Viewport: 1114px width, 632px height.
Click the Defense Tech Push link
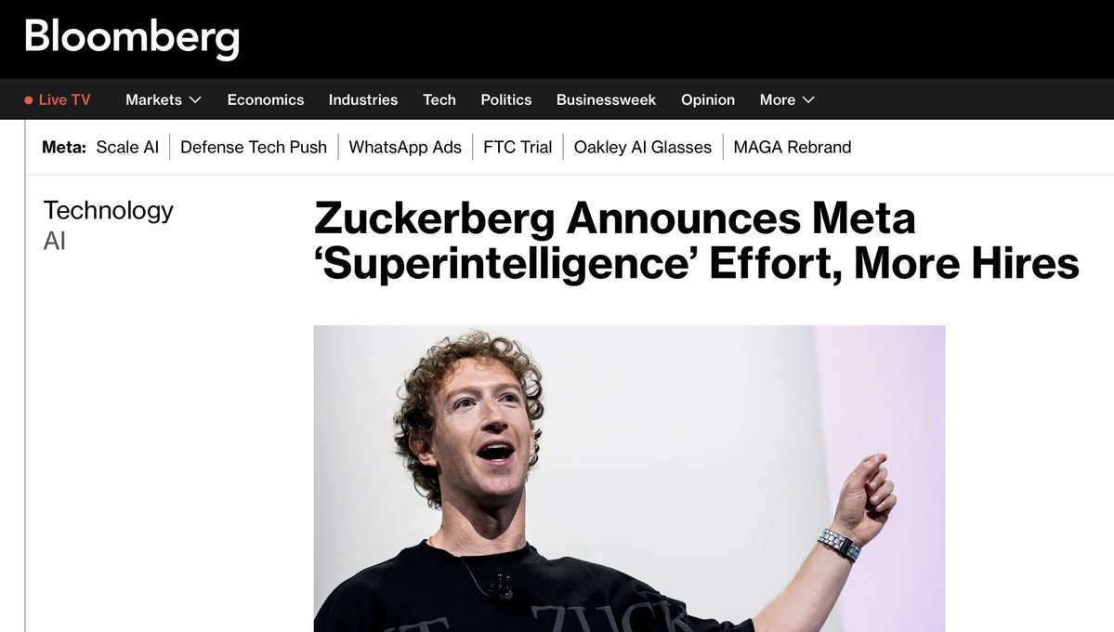254,147
